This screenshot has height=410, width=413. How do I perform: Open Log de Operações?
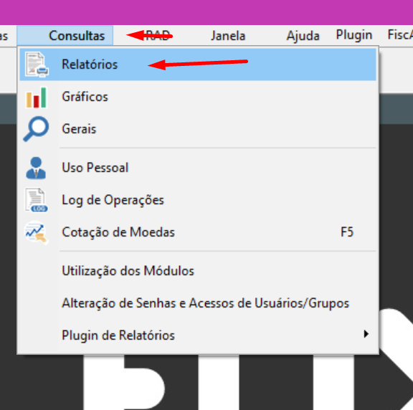click(198, 200)
